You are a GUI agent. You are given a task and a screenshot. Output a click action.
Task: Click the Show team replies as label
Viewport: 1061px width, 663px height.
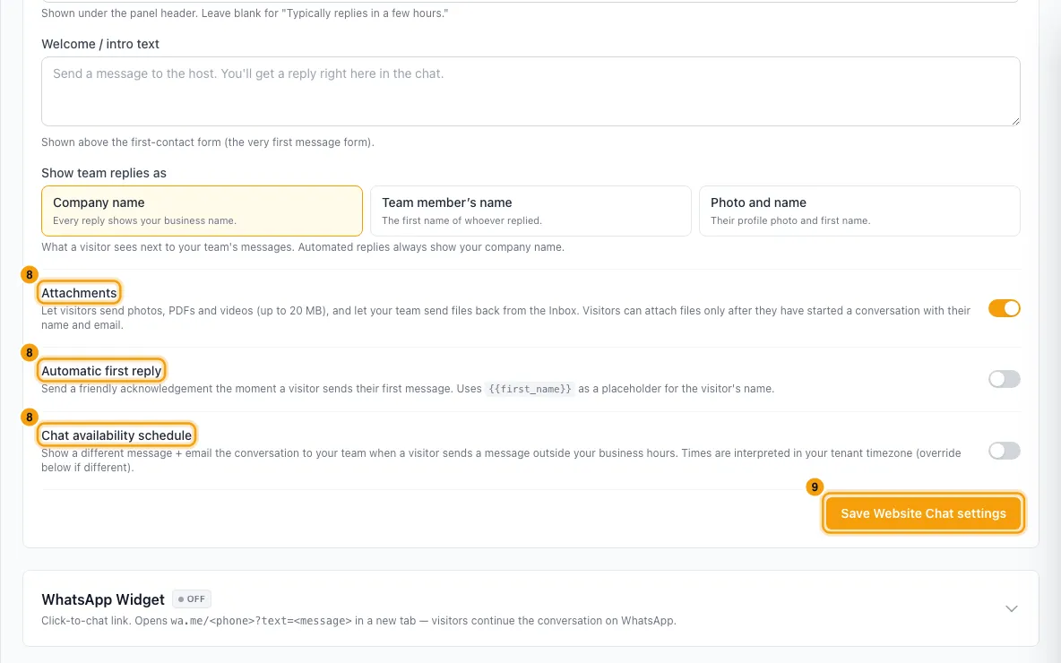104,173
